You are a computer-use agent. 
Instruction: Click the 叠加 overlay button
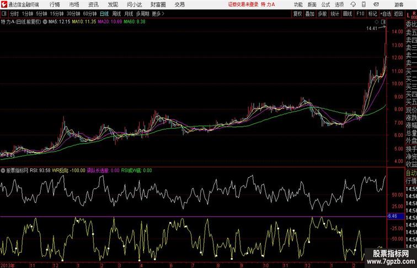point(310,14)
